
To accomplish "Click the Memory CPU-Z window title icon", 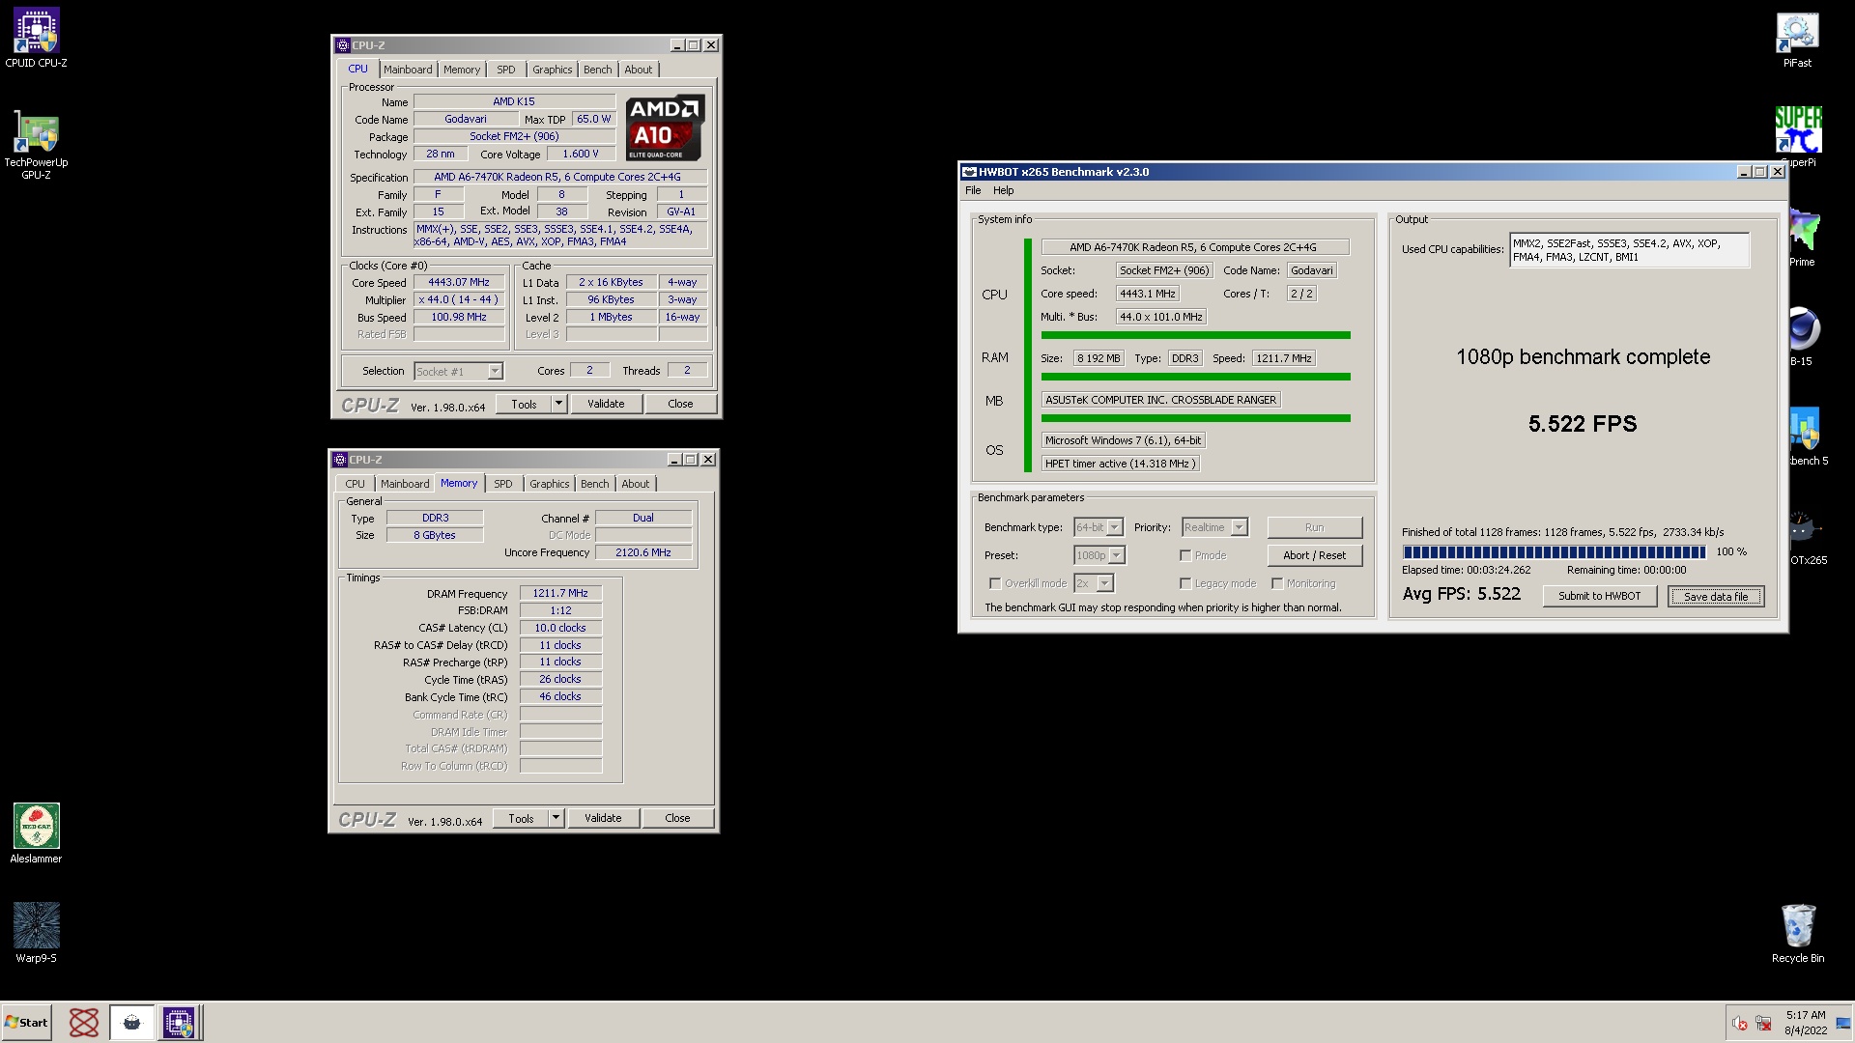I will point(339,460).
